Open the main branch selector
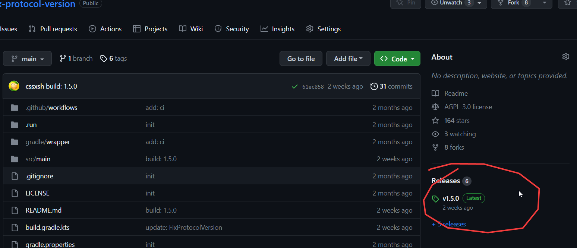577x248 pixels. pyautogui.click(x=27, y=58)
